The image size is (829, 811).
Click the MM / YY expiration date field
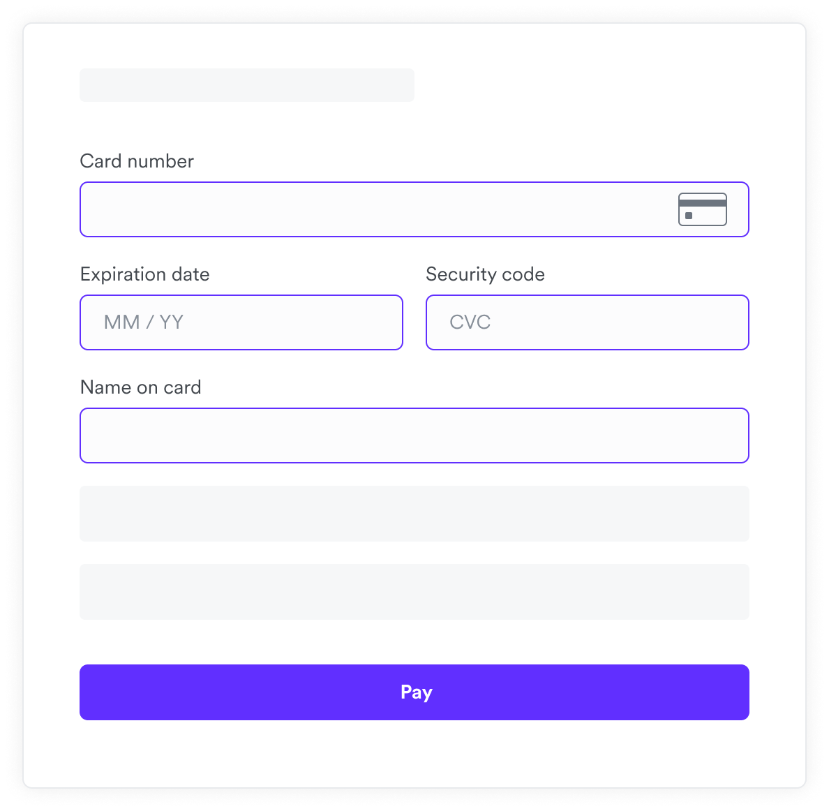tap(241, 322)
